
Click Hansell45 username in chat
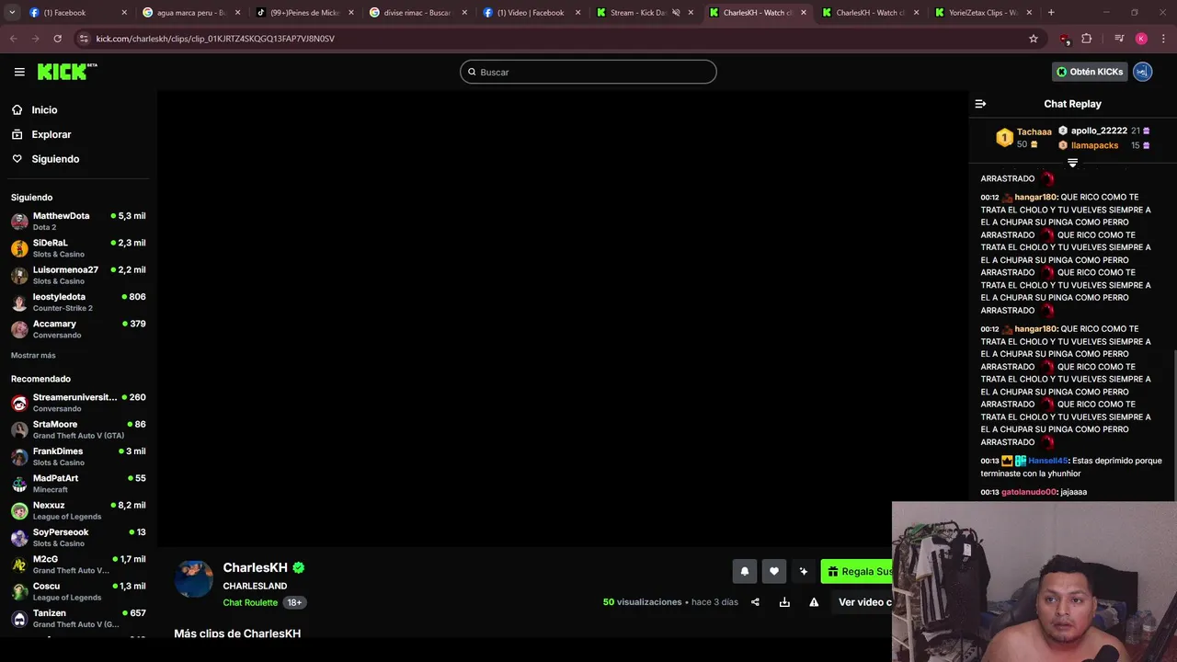1048,461
